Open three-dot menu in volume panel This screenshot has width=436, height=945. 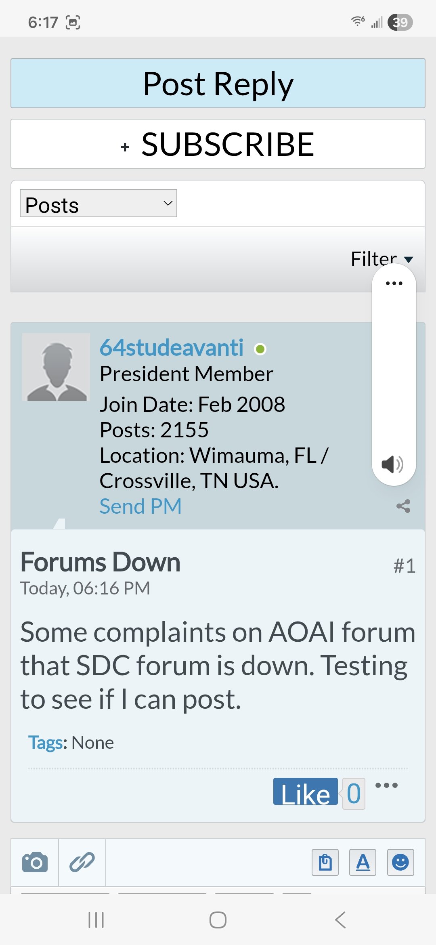pyautogui.click(x=394, y=283)
